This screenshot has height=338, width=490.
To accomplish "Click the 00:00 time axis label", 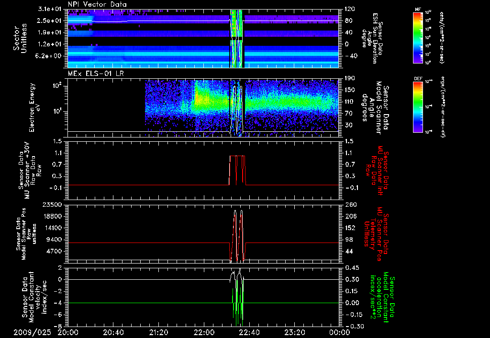I will pyautogui.click(x=340, y=332).
